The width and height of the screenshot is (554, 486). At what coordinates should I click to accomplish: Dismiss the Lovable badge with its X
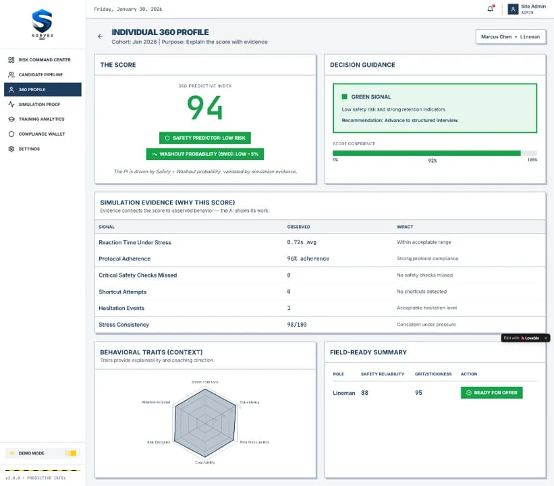(x=545, y=337)
